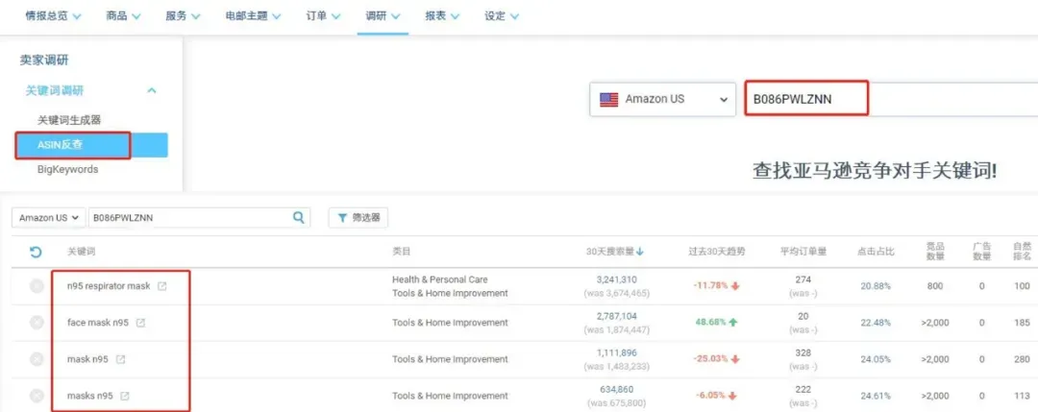This screenshot has width=1038, height=412.
Task: Open the 服务 menu
Action: [x=183, y=16]
